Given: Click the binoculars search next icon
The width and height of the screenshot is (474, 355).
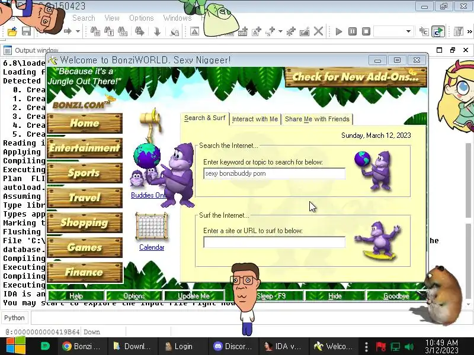Looking at the screenshot, I should 139,31.
